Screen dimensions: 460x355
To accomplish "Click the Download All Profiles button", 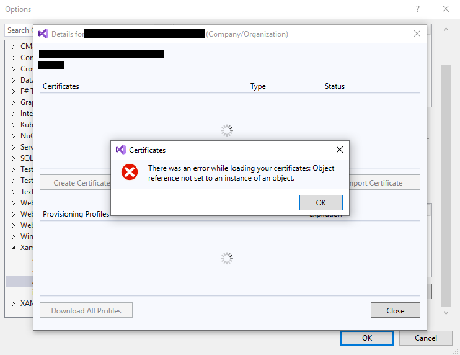I will tap(86, 310).
